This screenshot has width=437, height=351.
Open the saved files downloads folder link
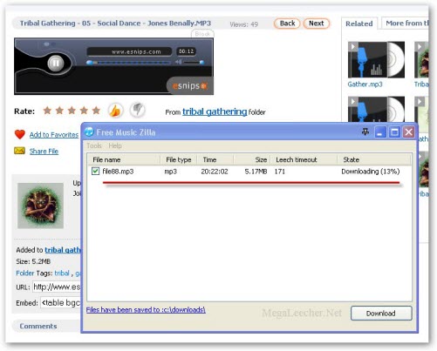146,310
